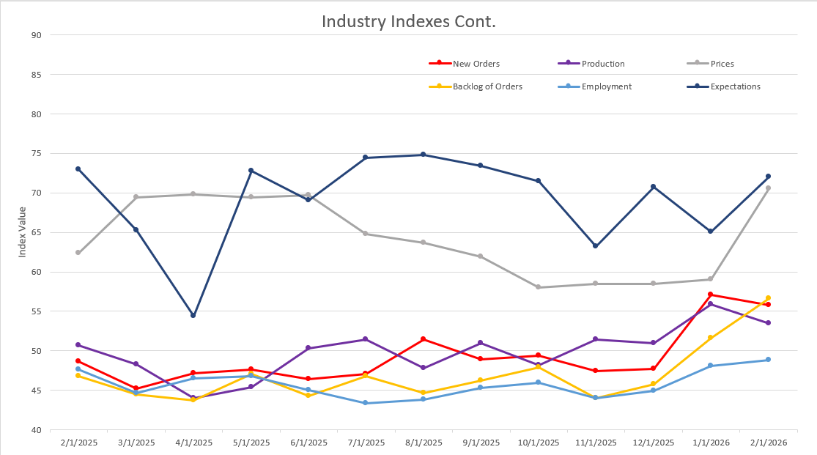Select the Prices data point at 2/1/2025
Screen dimensions: 817x455
pos(78,253)
